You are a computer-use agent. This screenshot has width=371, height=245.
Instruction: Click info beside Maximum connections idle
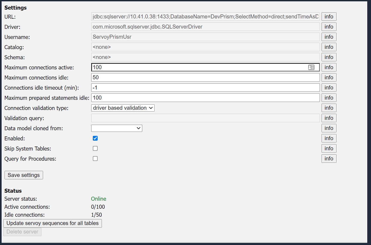[329, 77]
